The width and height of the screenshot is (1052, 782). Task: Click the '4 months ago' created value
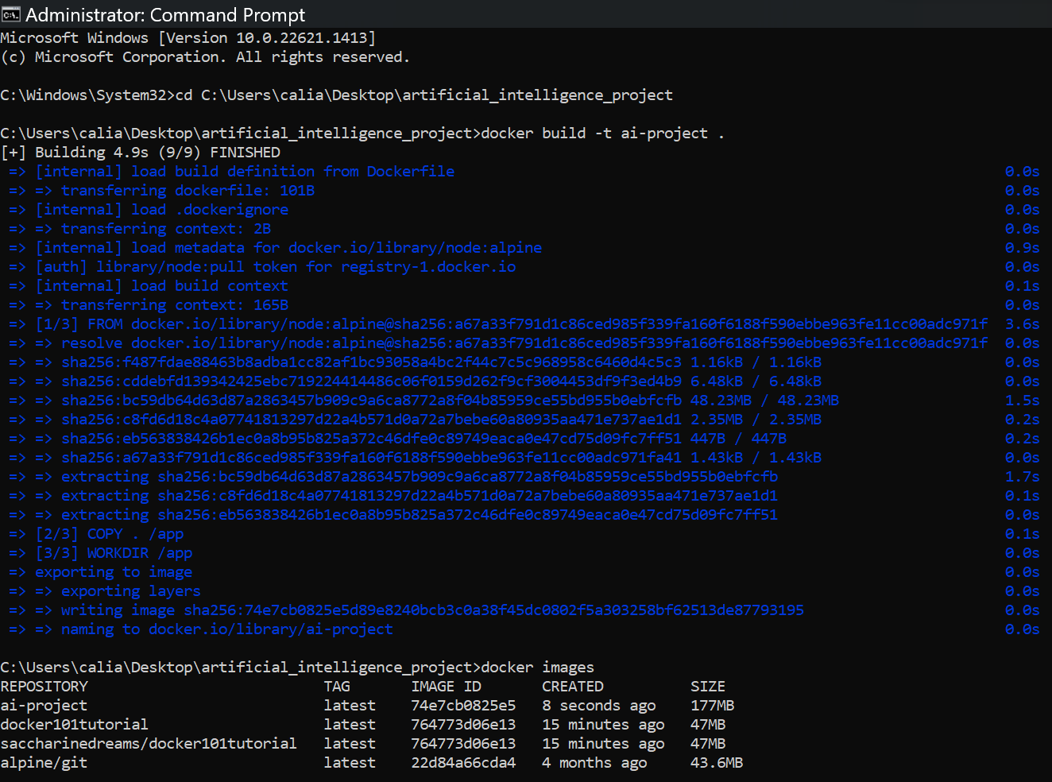pyautogui.click(x=594, y=763)
